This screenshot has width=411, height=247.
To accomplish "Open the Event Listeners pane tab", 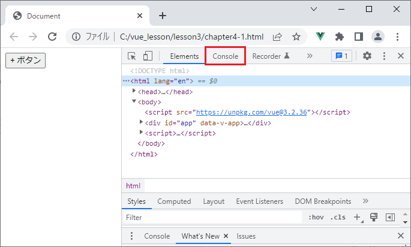I will point(259,201).
